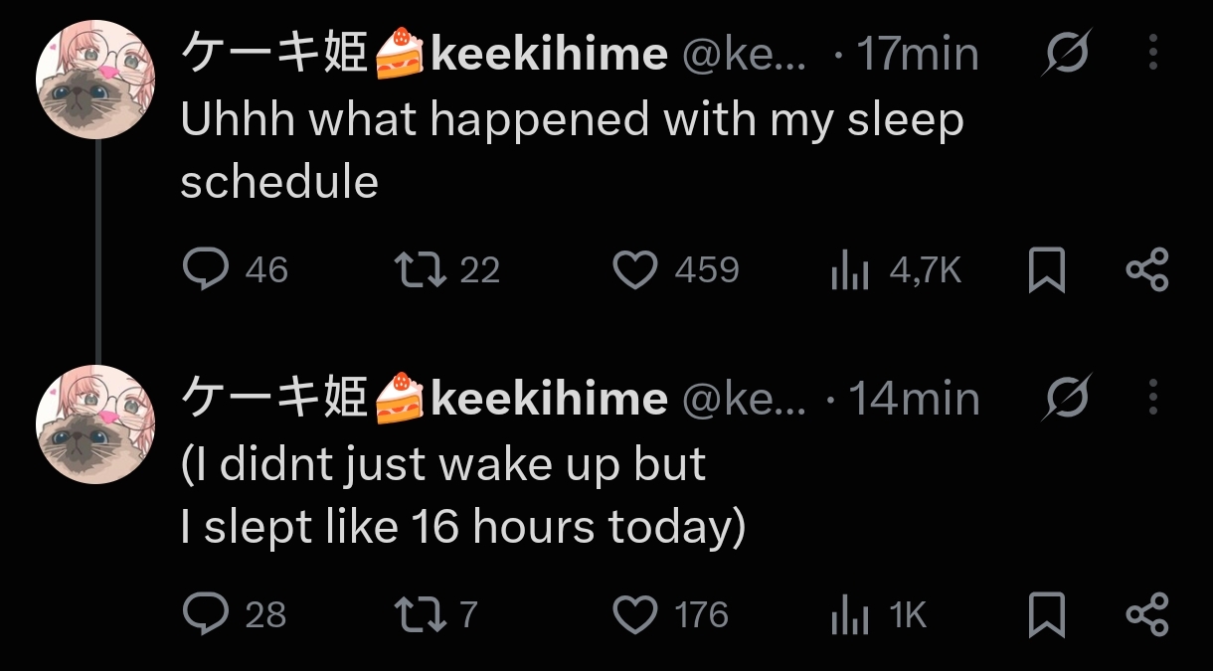Viewport: 1213px width, 671px height.
Task: Open keekihime display name on first tweet
Action: click(x=425, y=53)
